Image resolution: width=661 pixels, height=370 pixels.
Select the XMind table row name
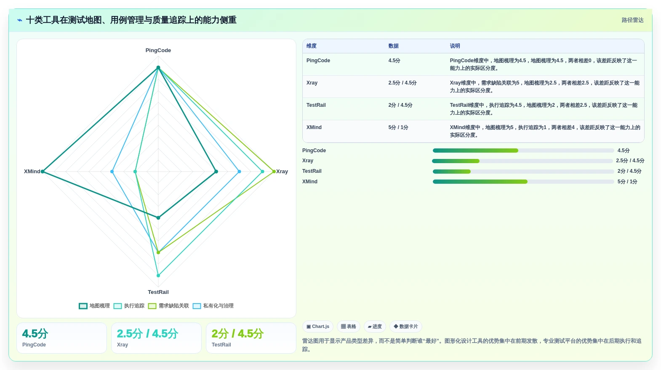tap(314, 127)
